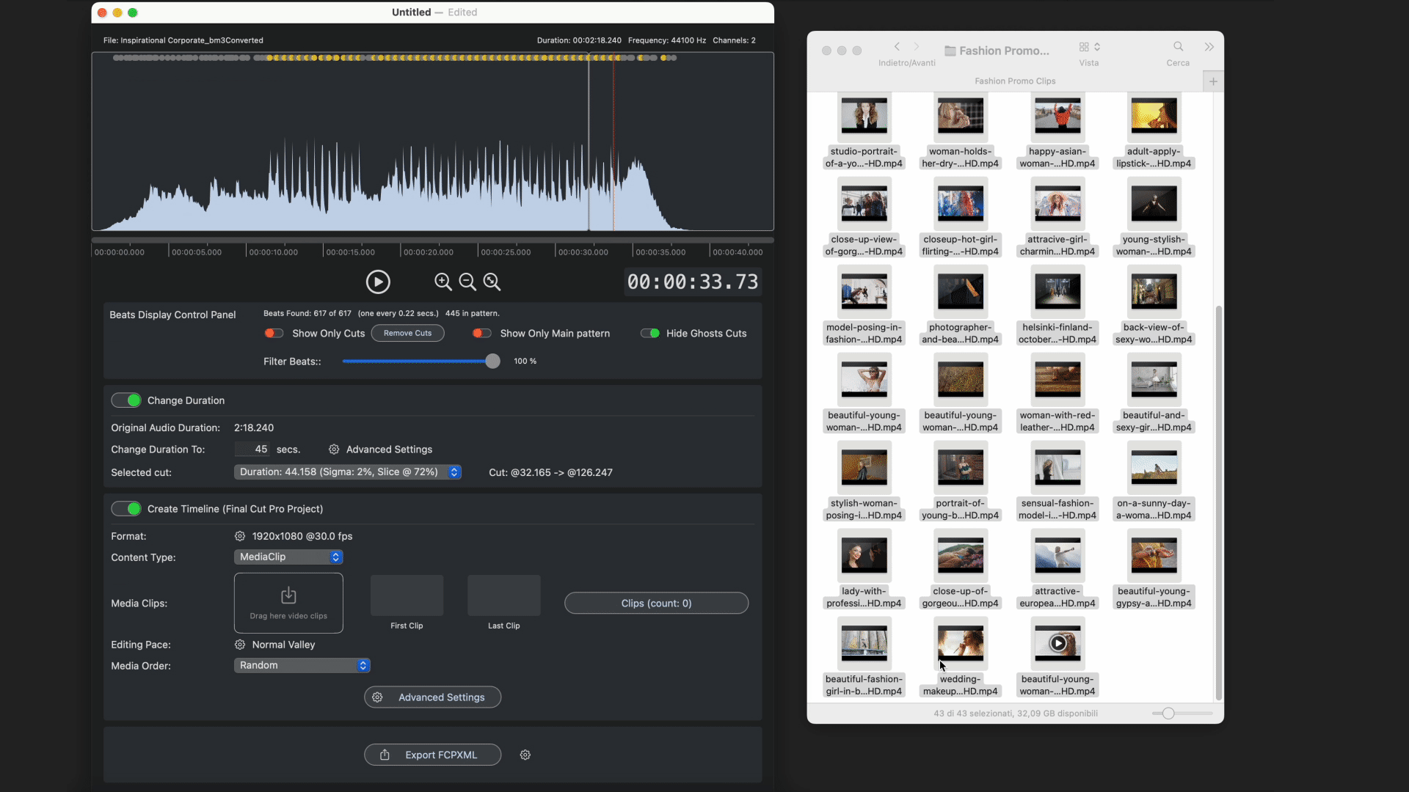Adjust the Filter Beats slider handle
This screenshot has height=792, width=1409.
click(x=492, y=361)
